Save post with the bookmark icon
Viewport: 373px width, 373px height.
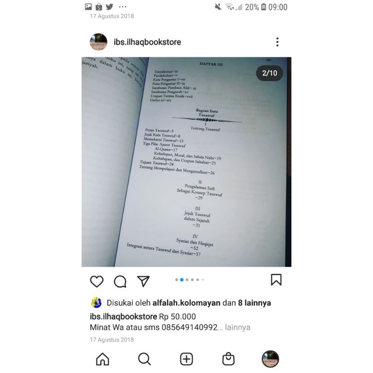276,280
